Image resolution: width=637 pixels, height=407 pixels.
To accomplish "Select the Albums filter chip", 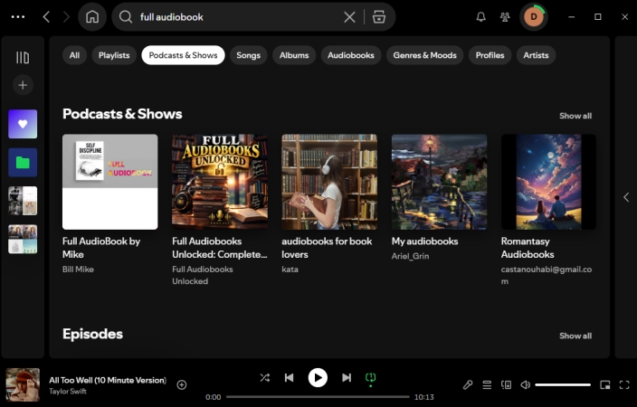I will click(x=294, y=55).
